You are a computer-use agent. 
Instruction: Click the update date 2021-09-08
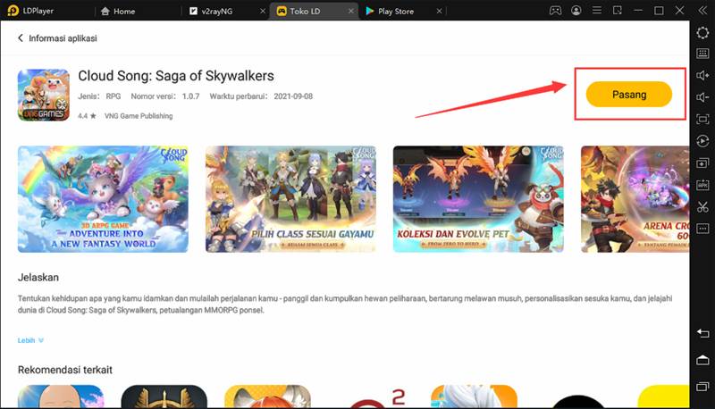tap(293, 96)
